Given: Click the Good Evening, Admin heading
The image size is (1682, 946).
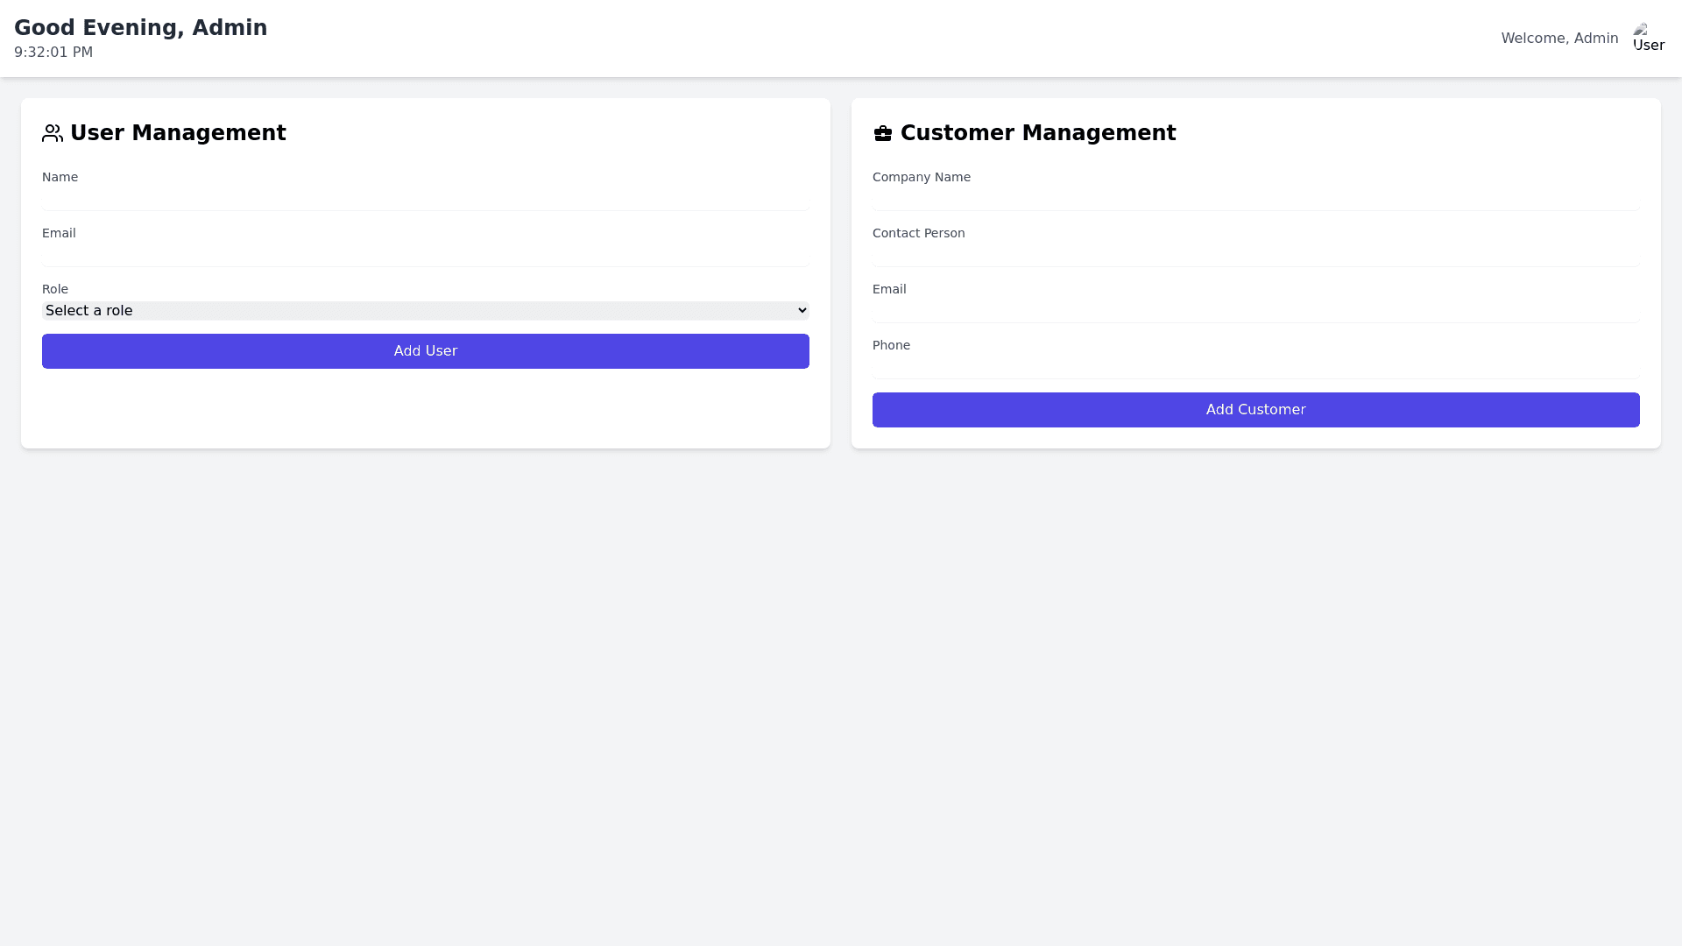Looking at the screenshot, I should click(x=141, y=28).
